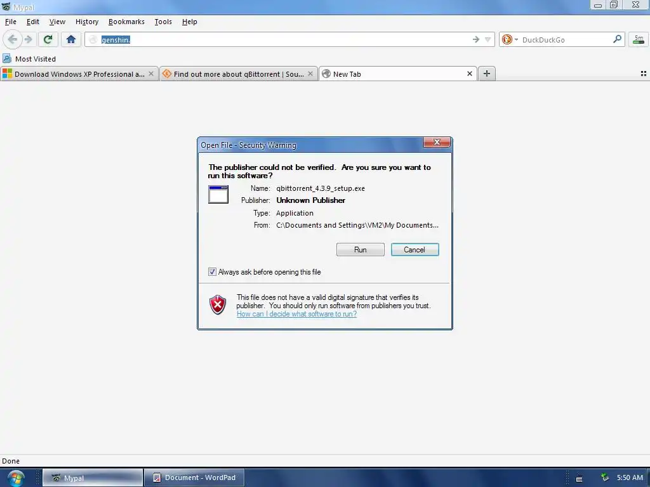Click the C:\Documents and Settings path text

click(x=357, y=225)
